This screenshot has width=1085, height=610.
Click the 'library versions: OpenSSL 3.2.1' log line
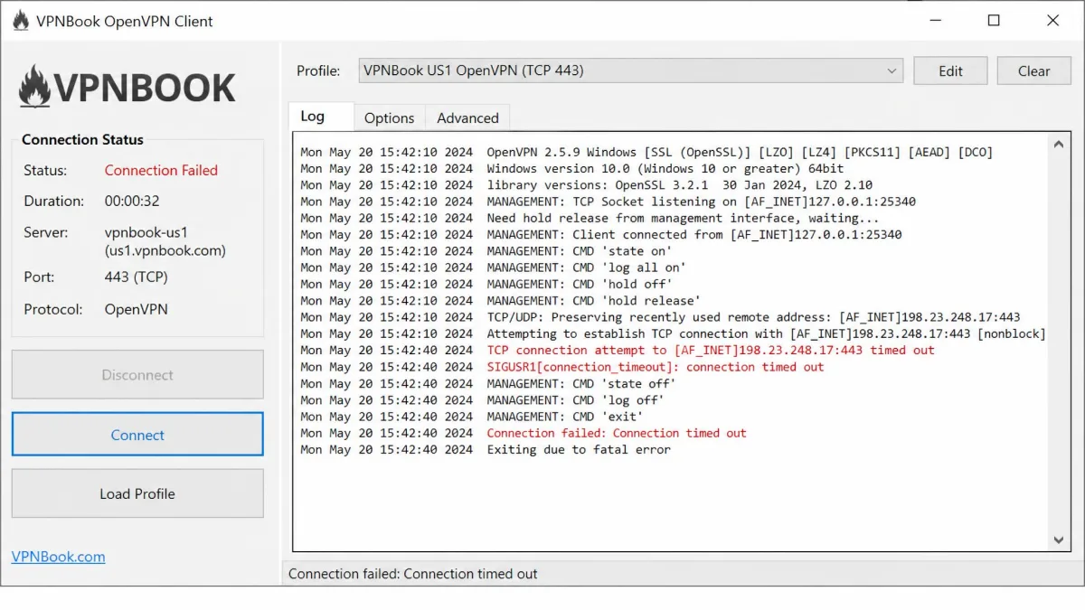(x=586, y=185)
